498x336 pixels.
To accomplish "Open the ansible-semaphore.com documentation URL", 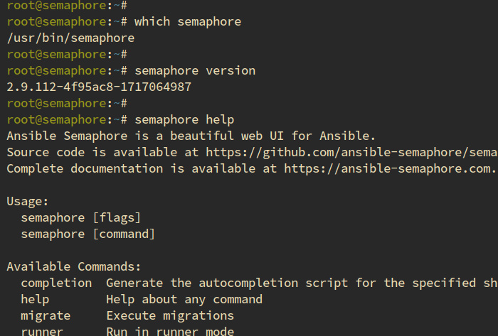I will (x=388, y=168).
